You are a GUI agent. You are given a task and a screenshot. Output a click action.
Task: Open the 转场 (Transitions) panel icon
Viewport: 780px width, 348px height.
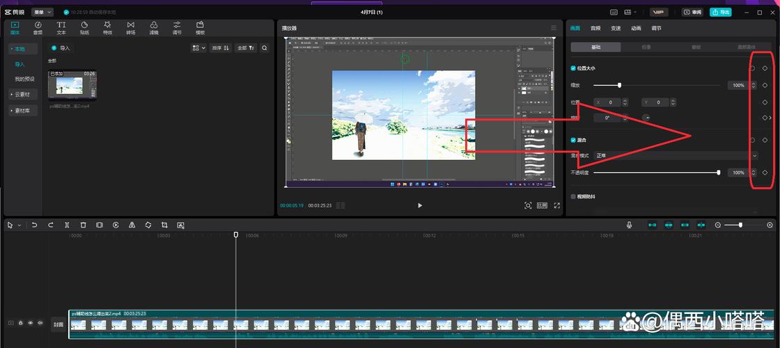pyautogui.click(x=130, y=28)
